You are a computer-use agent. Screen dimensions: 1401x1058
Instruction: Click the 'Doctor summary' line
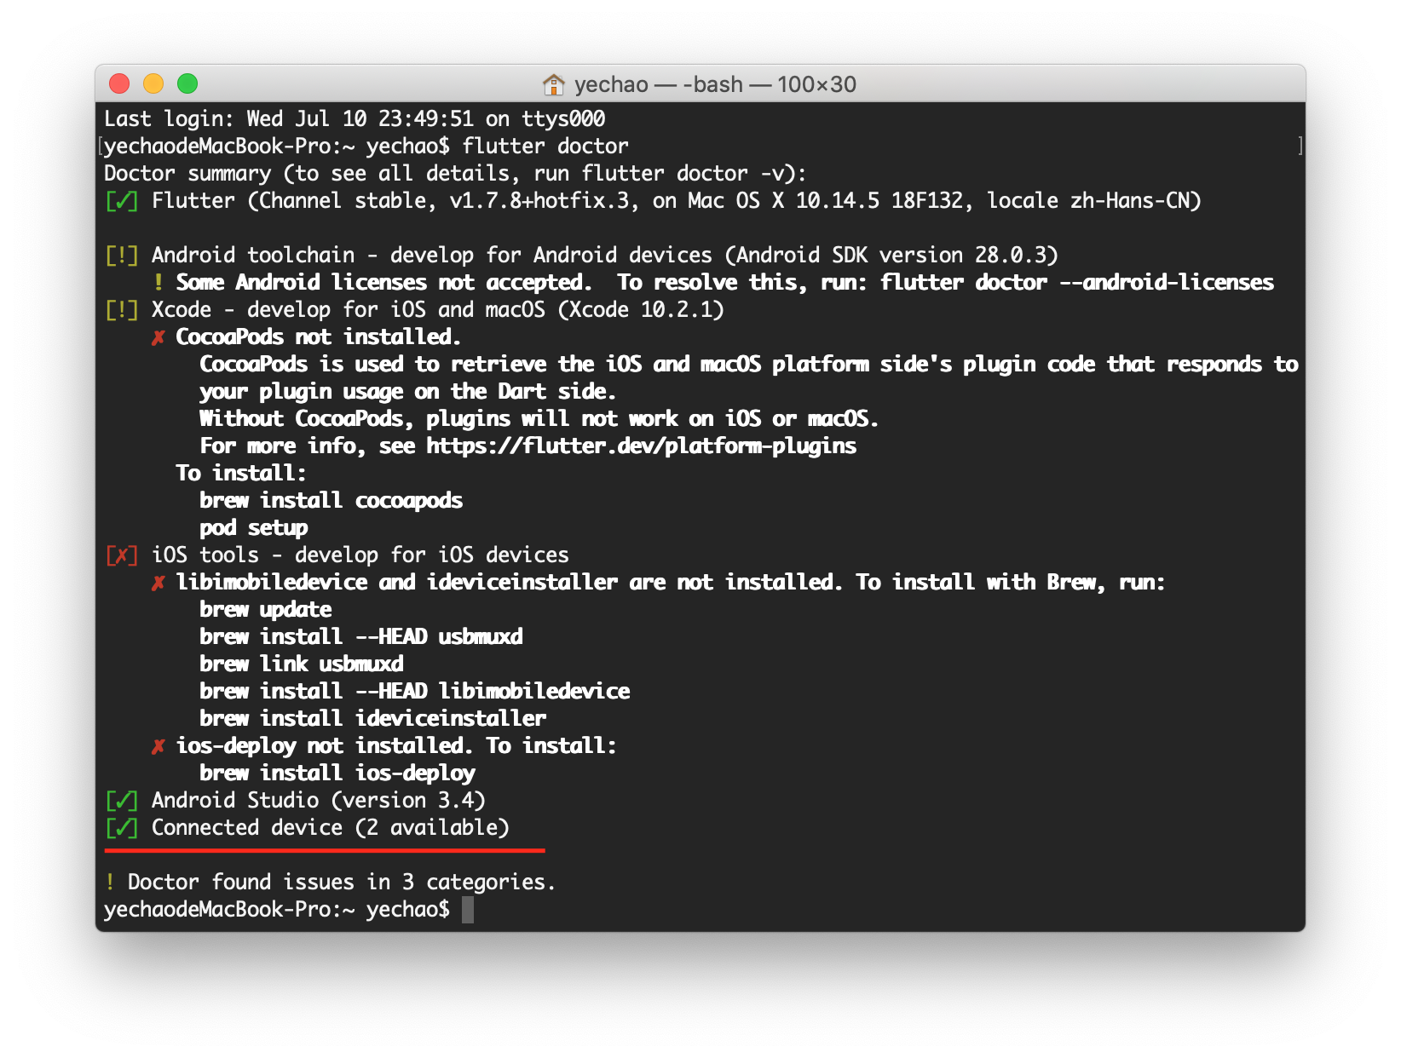[x=455, y=173]
